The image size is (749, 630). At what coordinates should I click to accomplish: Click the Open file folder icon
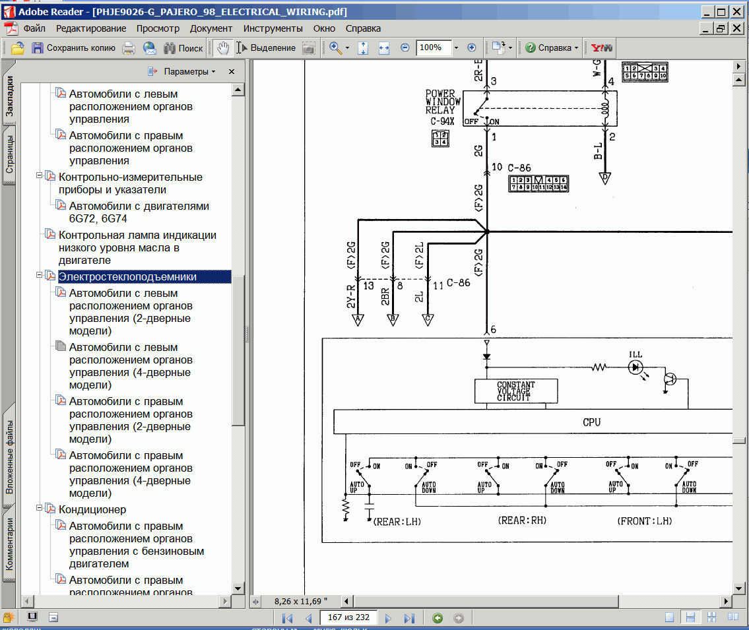pyautogui.click(x=18, y=48)
